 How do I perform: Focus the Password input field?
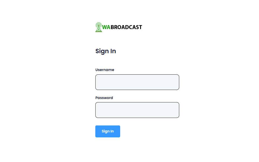pos(137,110)
